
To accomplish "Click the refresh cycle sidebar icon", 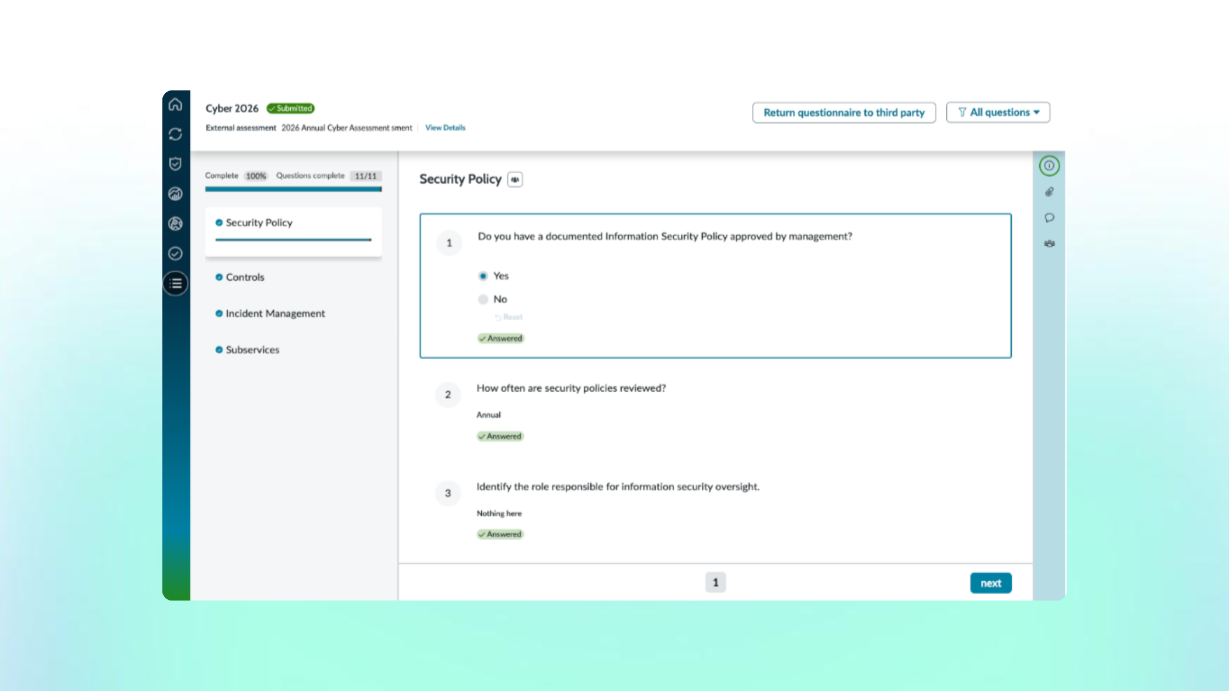I will click(x=176, y=134).
